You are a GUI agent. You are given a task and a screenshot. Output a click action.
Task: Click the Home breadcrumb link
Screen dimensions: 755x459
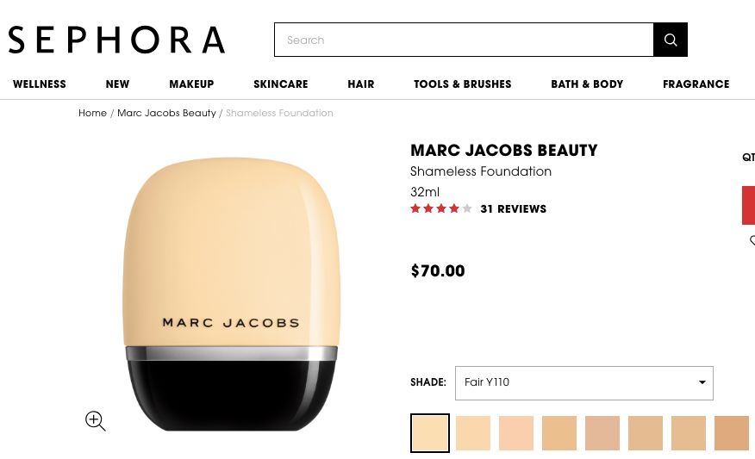(x=92, y=113)
